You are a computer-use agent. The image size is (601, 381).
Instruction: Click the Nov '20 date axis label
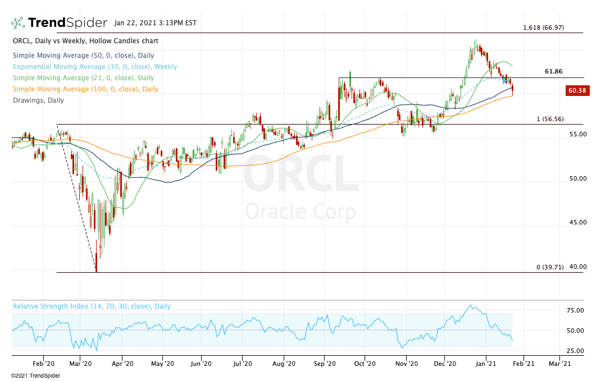[406, 364]
